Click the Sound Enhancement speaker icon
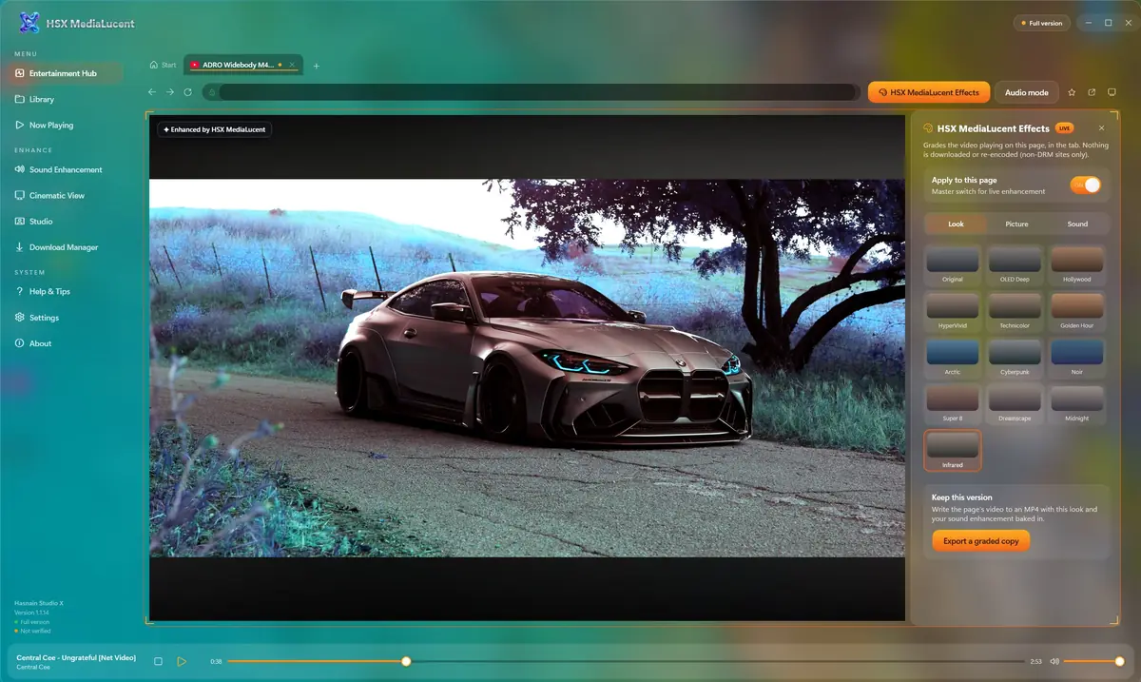This screenshot has width=1141, height=682. pyautogui.click(x=20, y=169)
